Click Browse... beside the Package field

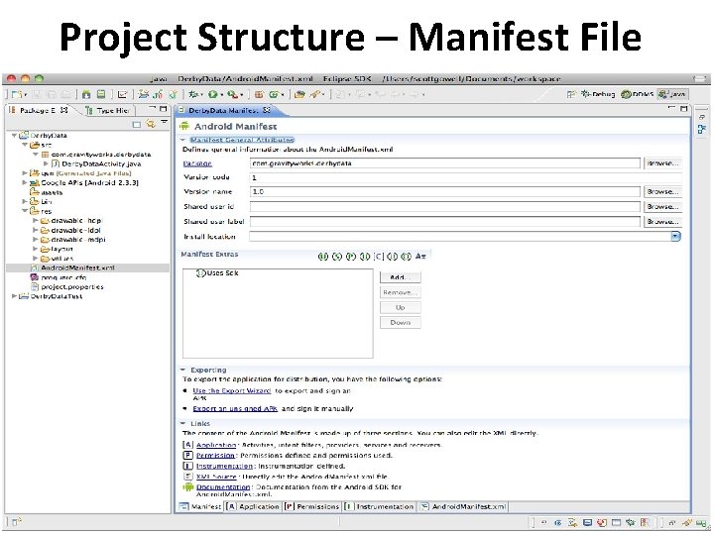[x=663, y=163]
